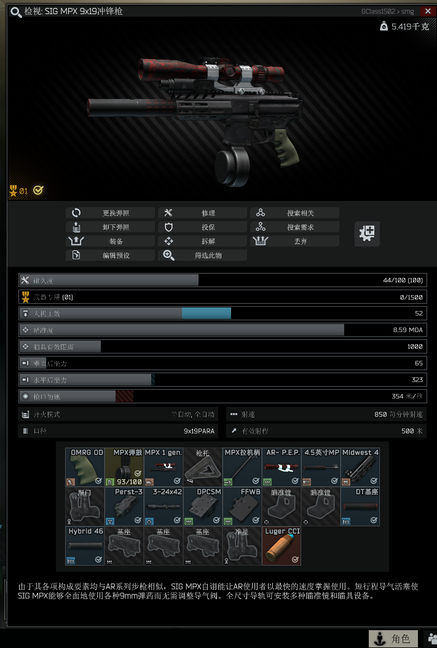Image resolution: width=437 pixels, height=648 pixels.
Task: Select the 3-24x42 scope slot
Action: click(x=163, y=506)
